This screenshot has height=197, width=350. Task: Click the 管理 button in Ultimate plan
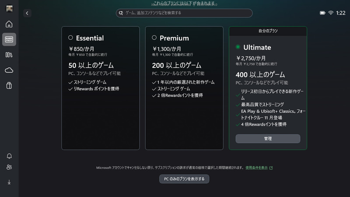click(268, 139)
